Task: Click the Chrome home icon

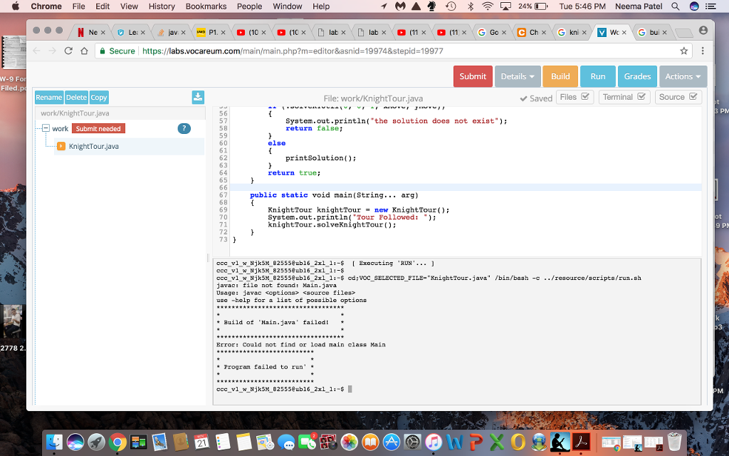Action: 85,51
